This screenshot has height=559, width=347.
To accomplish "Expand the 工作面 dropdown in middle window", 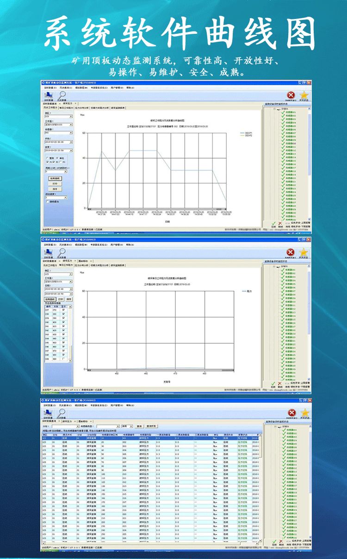I will tap(71, 281).
